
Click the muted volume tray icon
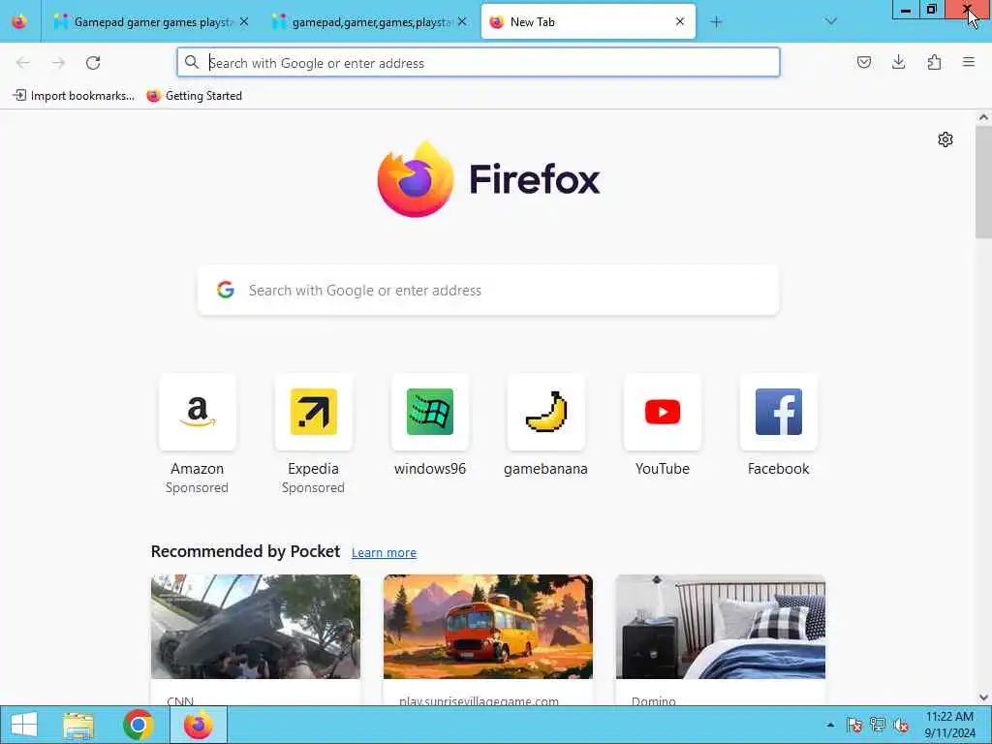[901, 725]
